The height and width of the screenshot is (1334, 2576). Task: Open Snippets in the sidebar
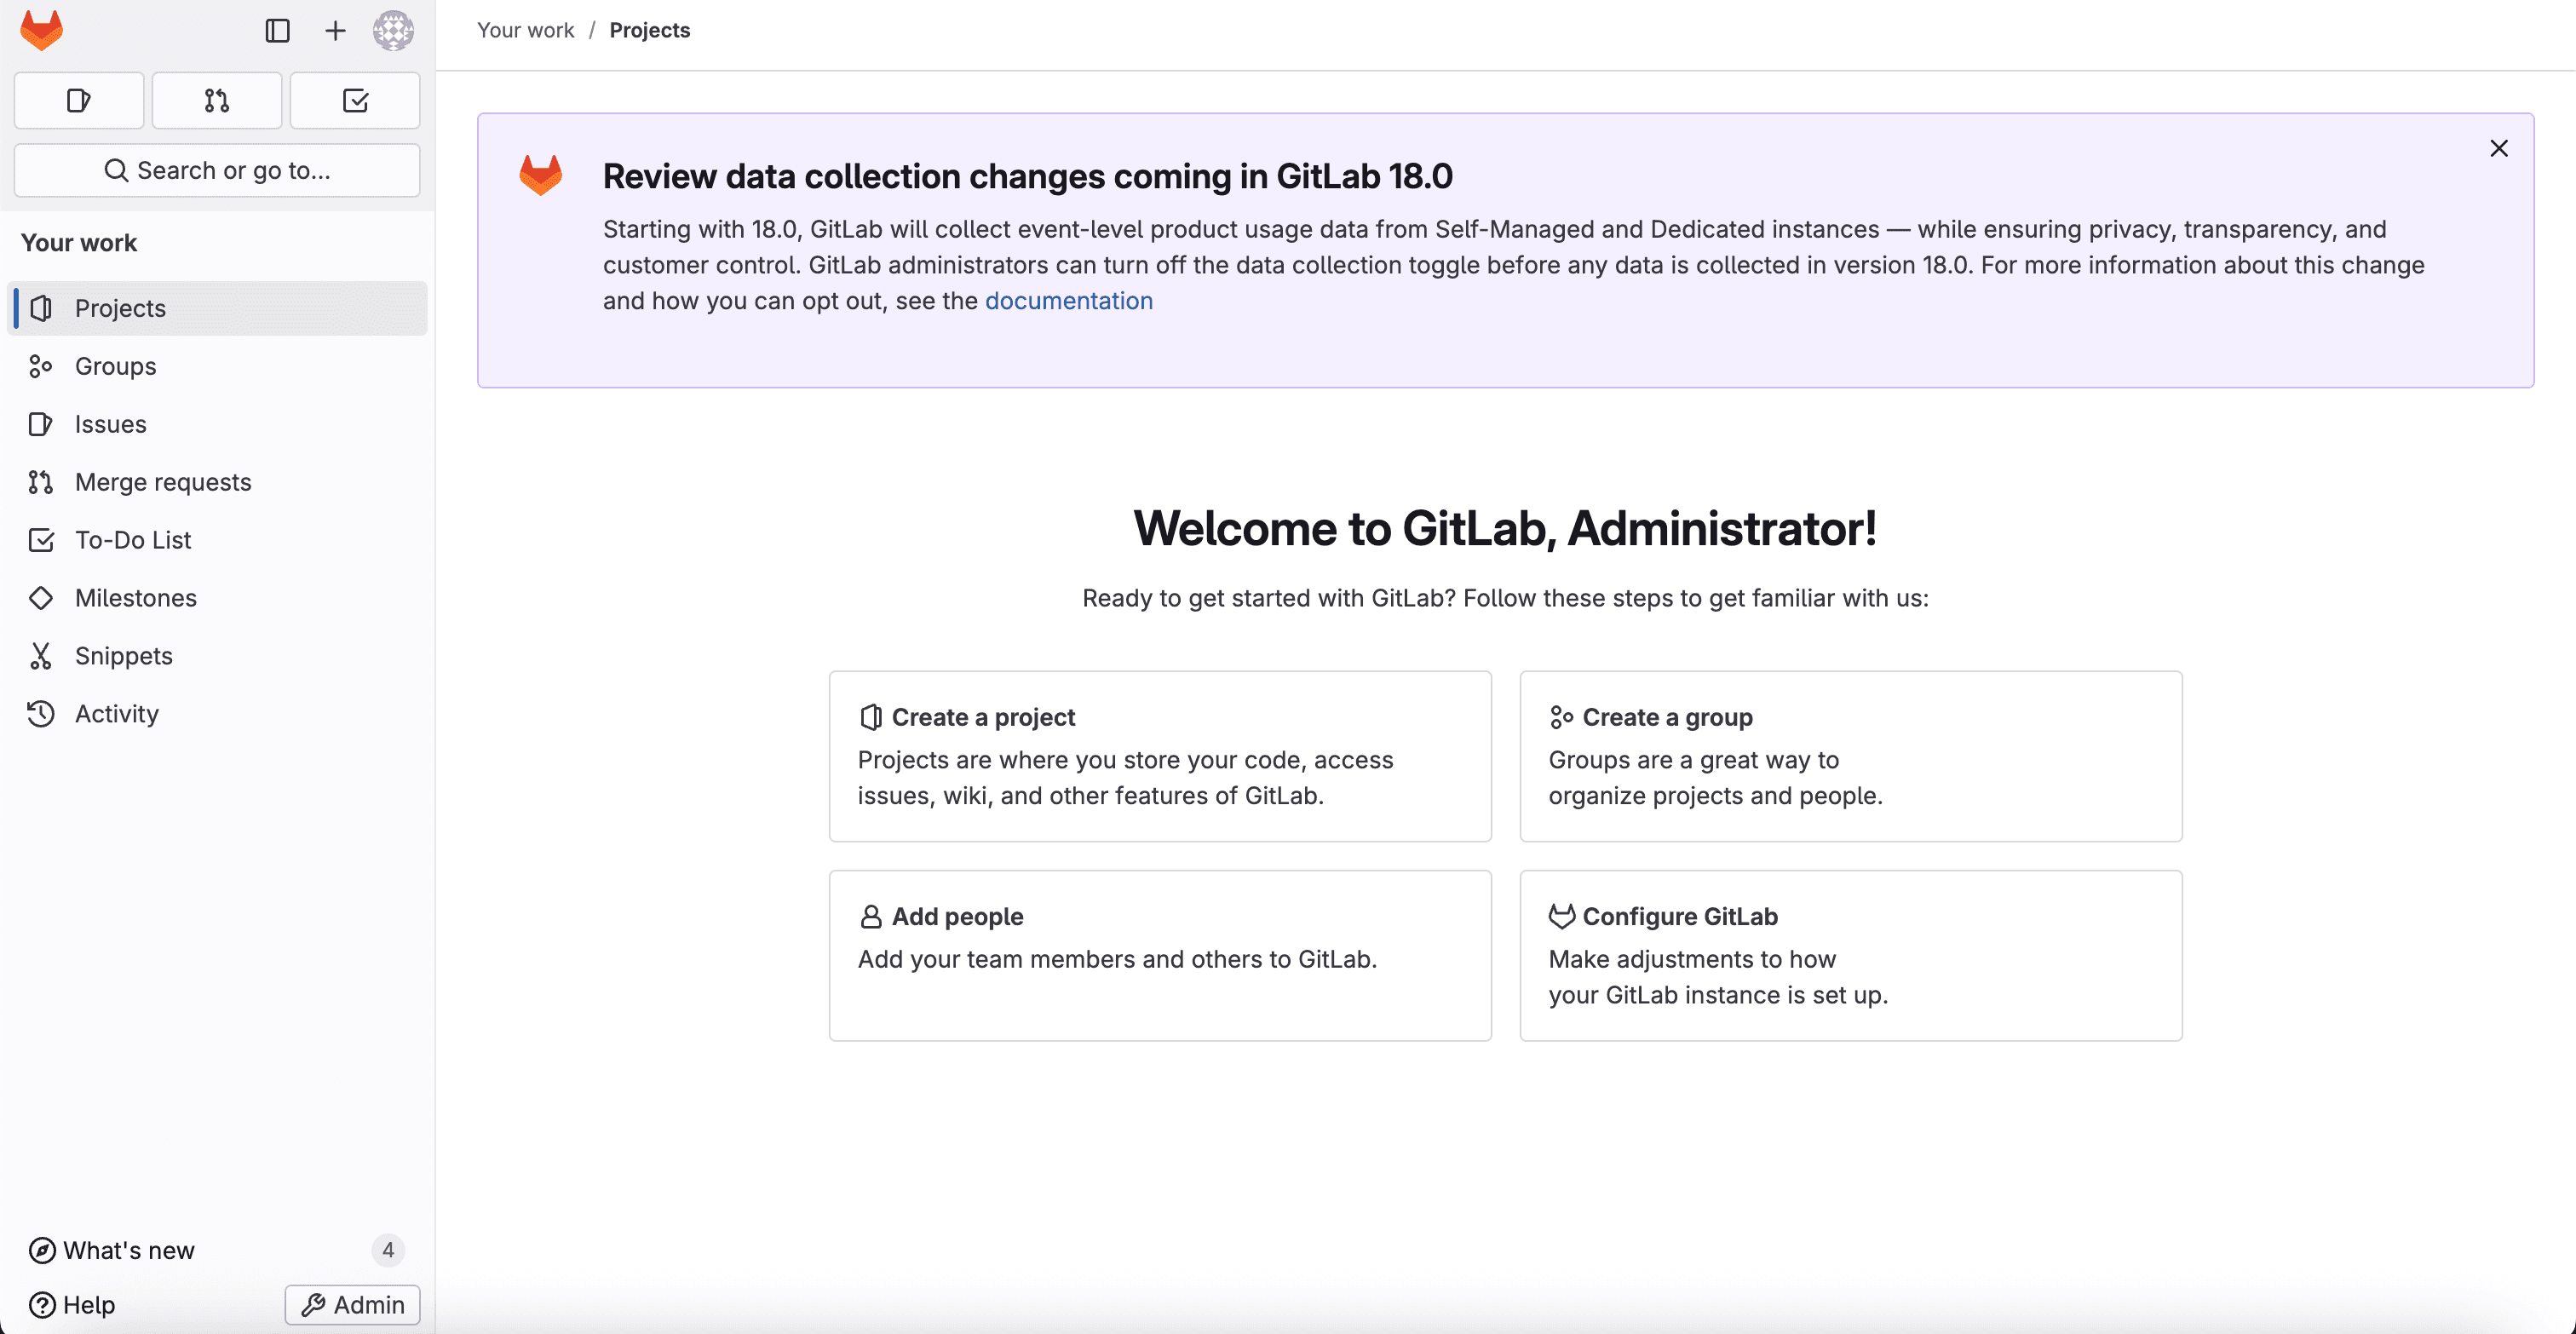[x=217, y=656]
